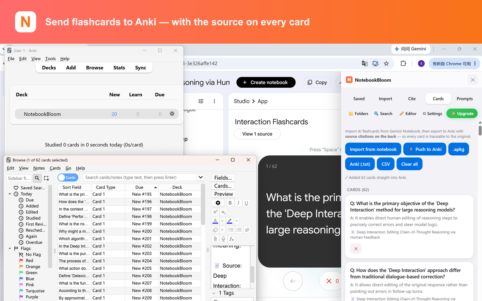Export cards as .apkg

459,149
